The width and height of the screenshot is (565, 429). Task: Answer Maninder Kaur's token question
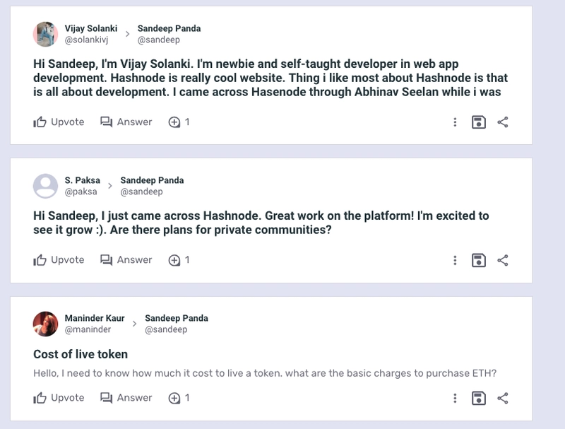[126, 398]
